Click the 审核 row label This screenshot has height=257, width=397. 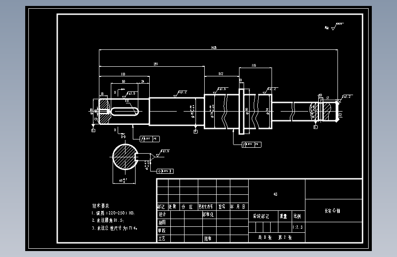[162, 230]
